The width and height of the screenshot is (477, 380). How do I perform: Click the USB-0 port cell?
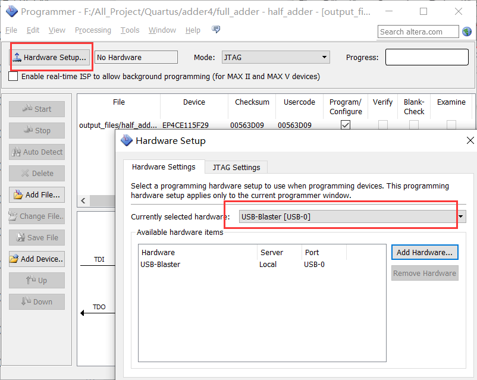pyautogui.click(x=314, y=265)
